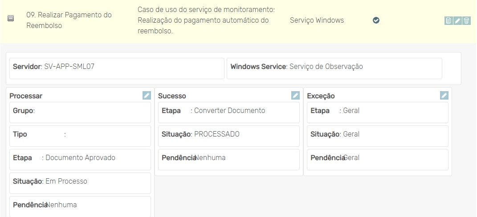Delete the use case with the trash icon

click(467, 20)
